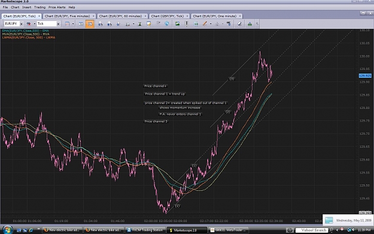The height and width of the screenshot is (234, 374).
Task: Expand the Tick period dropdown
Action: pyautogui.click(x=58, y=23)
